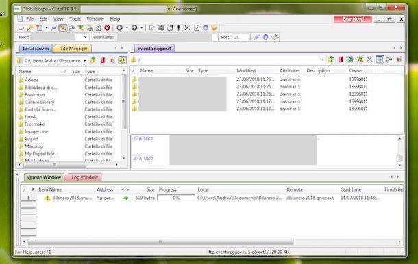The height and width of the screenshot is (264, 418).
Task: Open dropdown arrow next to Download icon
Action: (127, 27)
